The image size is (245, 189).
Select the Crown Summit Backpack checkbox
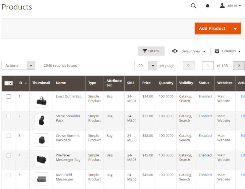coord(9,136)
